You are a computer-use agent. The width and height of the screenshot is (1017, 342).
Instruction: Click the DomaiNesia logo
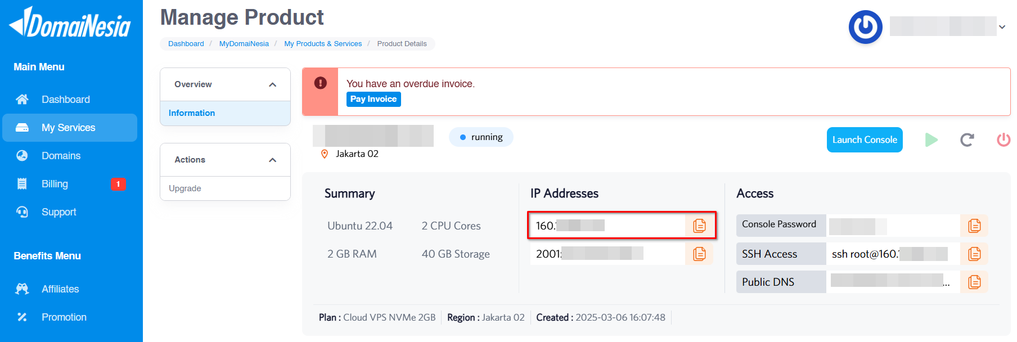coord(70,24)
